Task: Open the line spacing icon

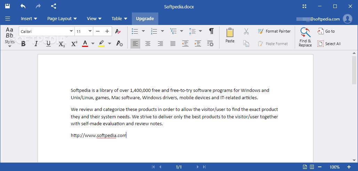Action: (x=192, y=31)
